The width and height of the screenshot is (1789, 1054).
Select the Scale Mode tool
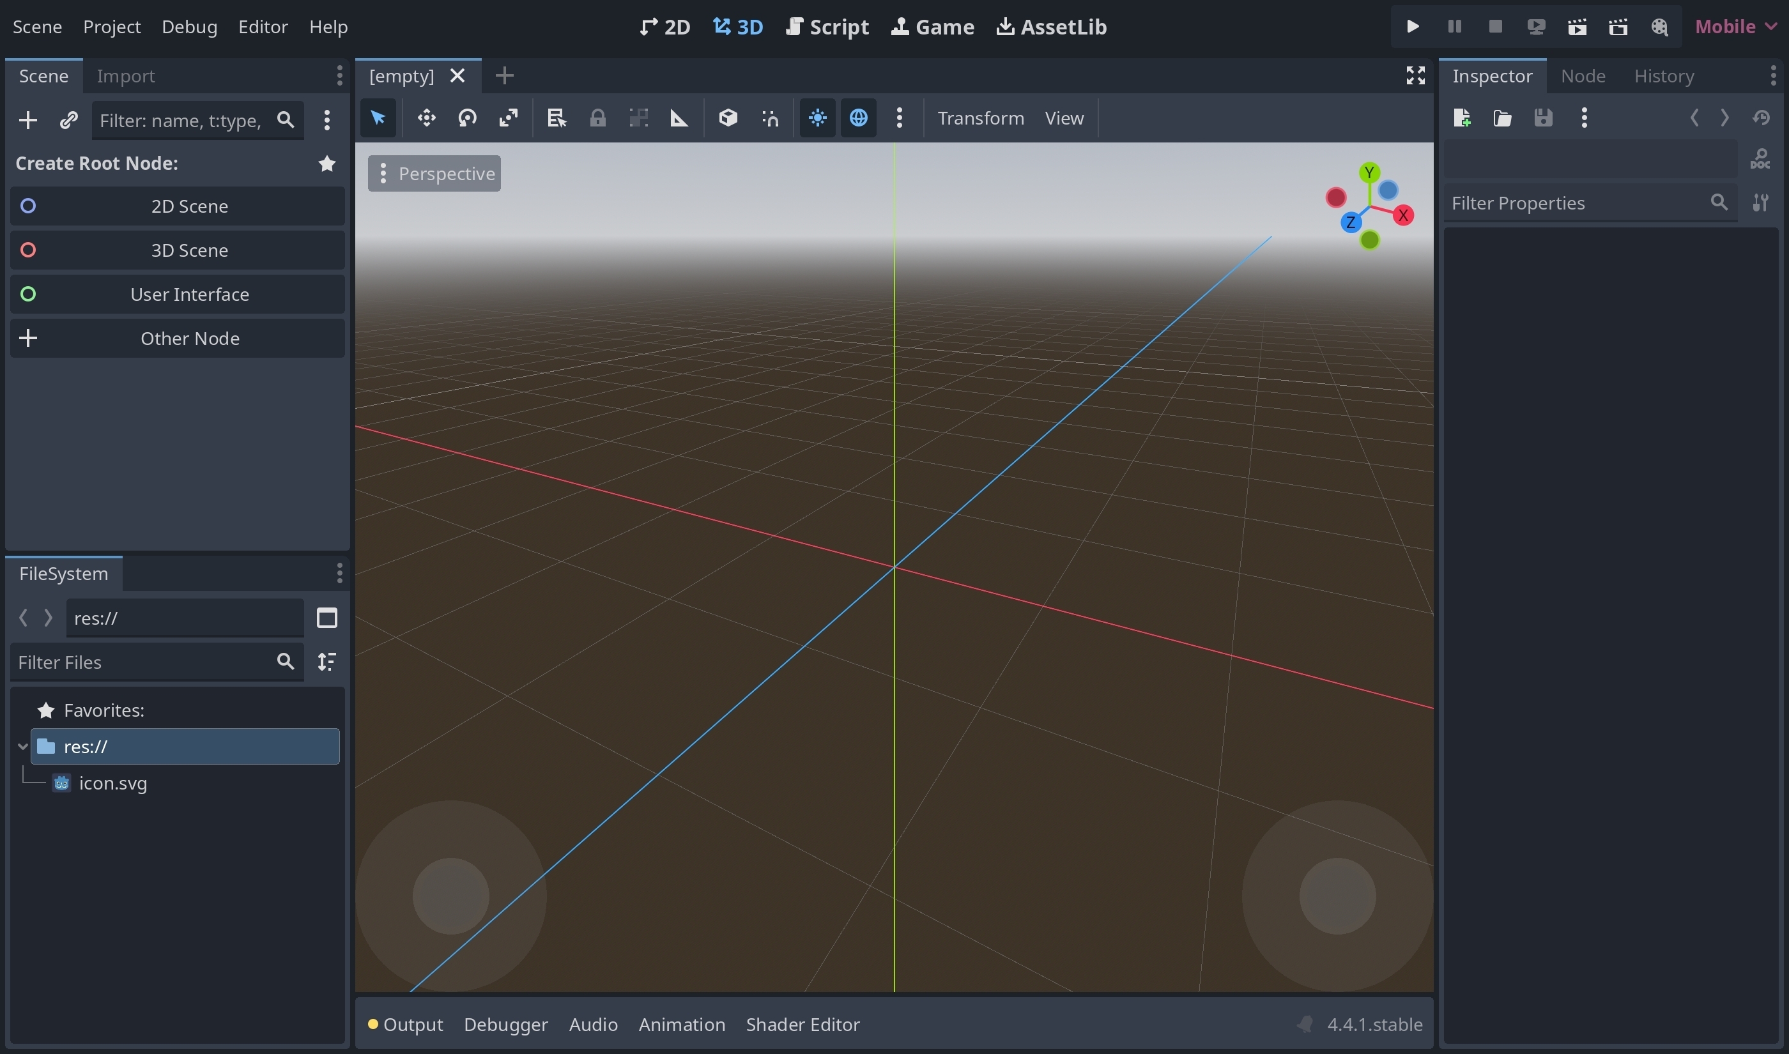tap(509, 118)
